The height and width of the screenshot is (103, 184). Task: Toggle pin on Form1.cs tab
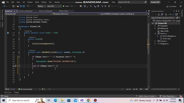[15, 11]
